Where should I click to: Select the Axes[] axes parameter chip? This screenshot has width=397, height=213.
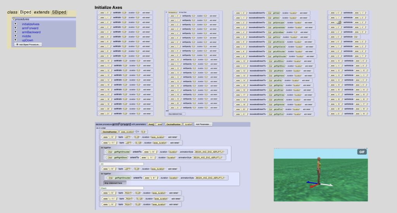155,124
